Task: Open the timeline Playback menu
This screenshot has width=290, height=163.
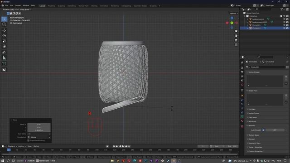Action: pos(12,146)
